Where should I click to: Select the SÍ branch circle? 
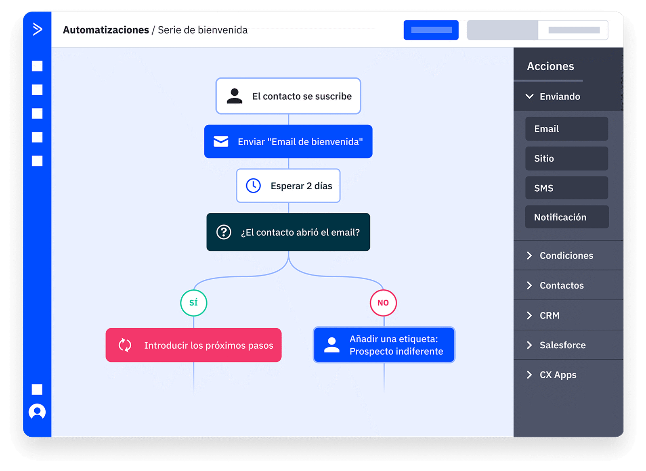(x=193, y=303)
